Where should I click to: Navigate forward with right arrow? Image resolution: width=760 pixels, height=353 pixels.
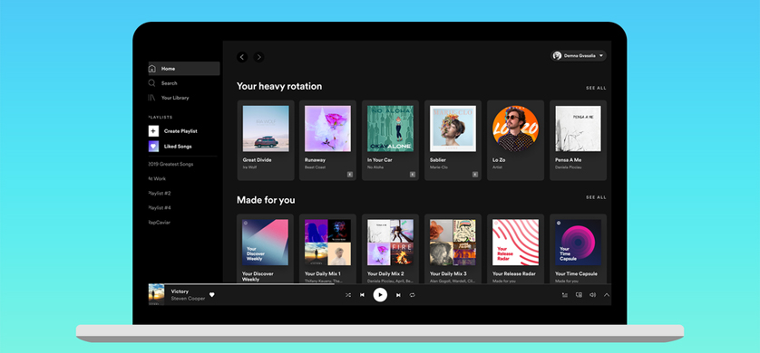click(x=258, y=57)
